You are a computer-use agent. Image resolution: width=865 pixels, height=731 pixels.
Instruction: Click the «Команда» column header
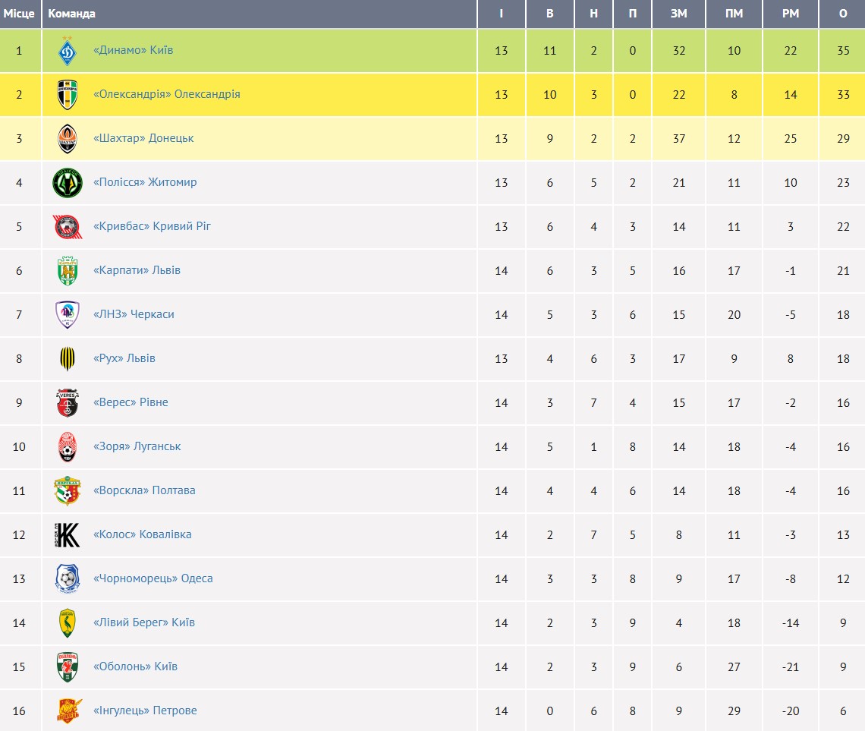click(72, 14)
